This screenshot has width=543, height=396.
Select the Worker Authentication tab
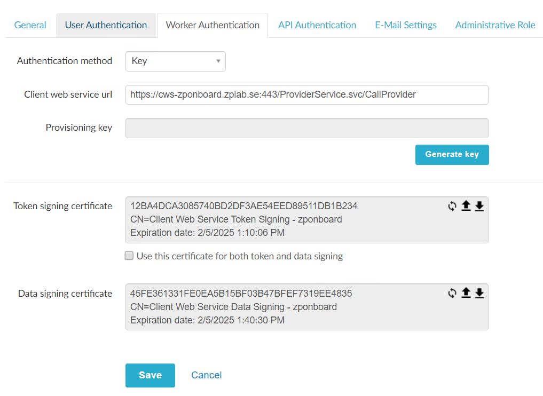pyautogui.click(x=213, y=25)
